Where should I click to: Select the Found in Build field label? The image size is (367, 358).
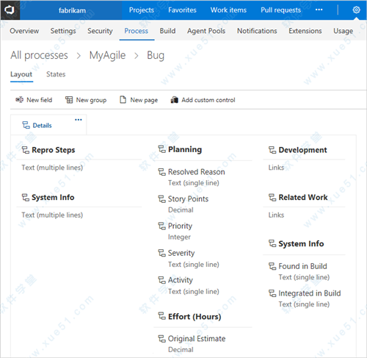pyautogui.click(x=302, y=266)
